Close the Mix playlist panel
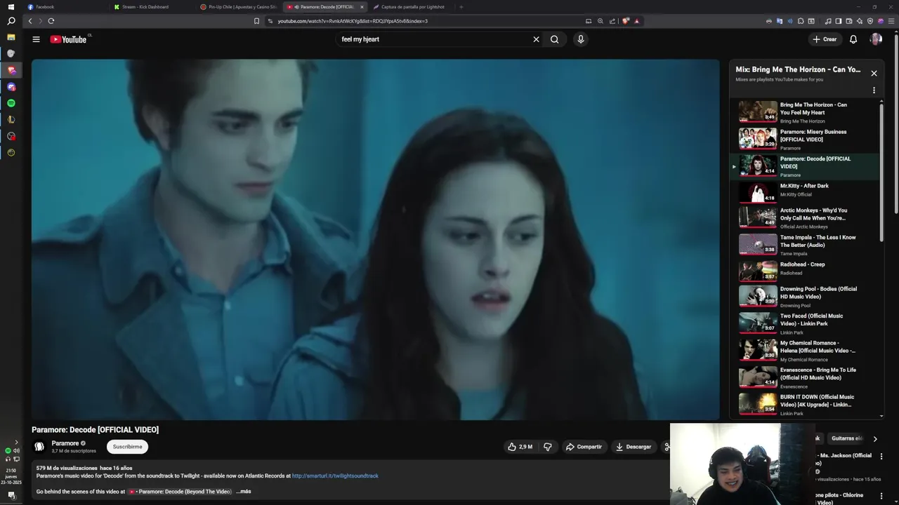Viewport: 899px width, 505px height. pos(874,73)
